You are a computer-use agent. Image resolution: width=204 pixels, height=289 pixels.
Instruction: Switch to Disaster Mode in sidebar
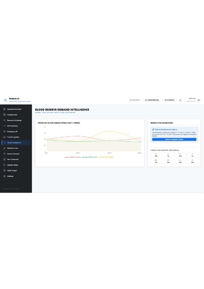click(x=16, y=165)
